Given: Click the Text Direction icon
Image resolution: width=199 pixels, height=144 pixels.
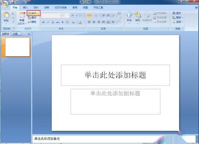Looking at the screenshot, I should pos(119,13).
